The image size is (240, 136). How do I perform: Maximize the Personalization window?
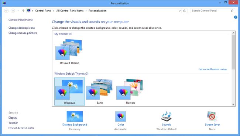(x=226, y=3)
